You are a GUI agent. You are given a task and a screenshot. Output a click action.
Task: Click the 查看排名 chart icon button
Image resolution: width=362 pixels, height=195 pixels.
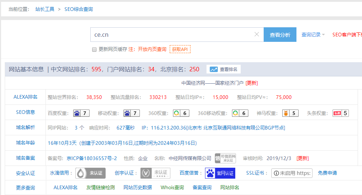click(x=224, y=69)
